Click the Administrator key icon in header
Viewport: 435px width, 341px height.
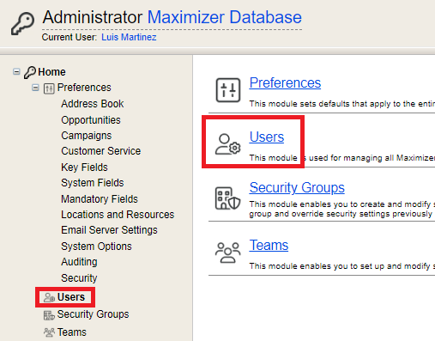(22, 24)
